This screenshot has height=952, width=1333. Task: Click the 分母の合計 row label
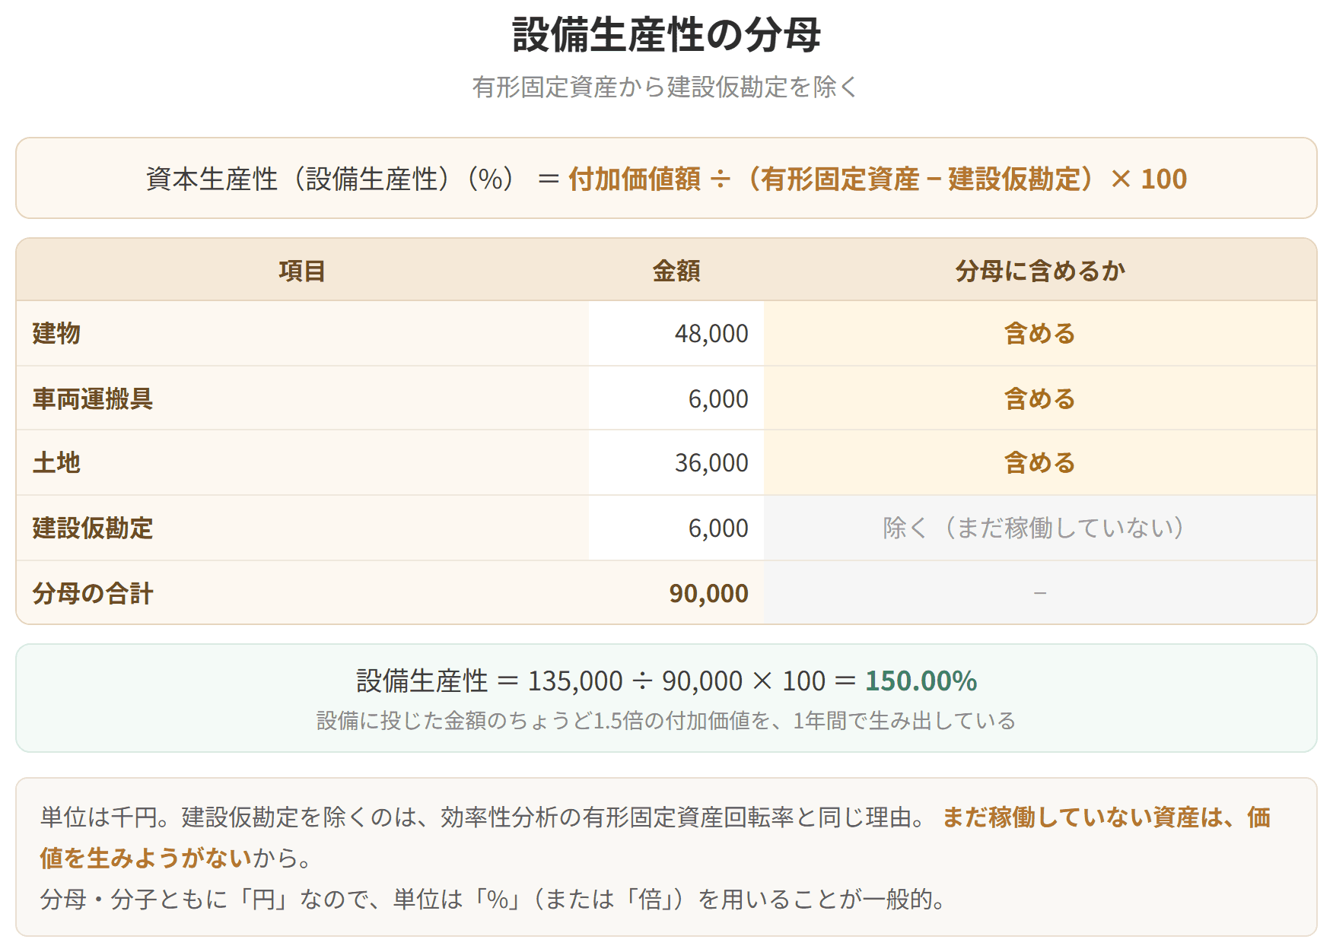[93, 593]
